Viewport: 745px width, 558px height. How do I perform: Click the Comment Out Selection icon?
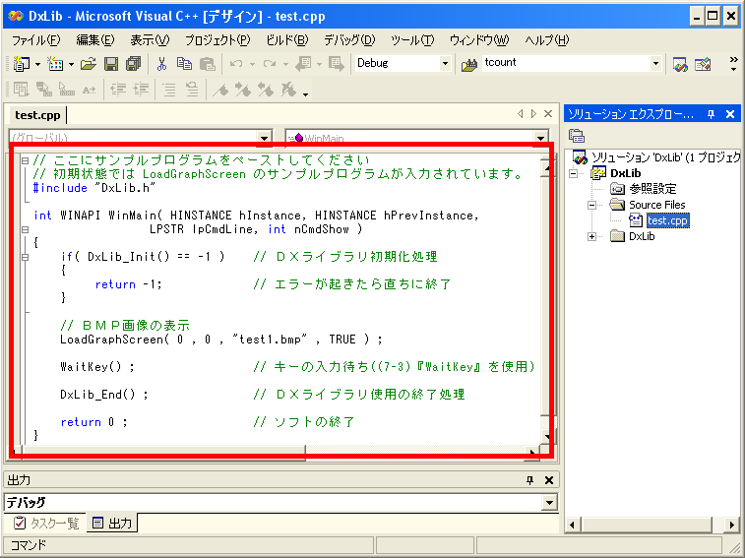click(169, 89)
